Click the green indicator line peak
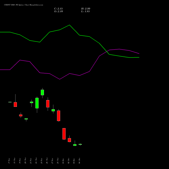Image resolution: width=169 pixels, height=169 pixels. (69, 25)
